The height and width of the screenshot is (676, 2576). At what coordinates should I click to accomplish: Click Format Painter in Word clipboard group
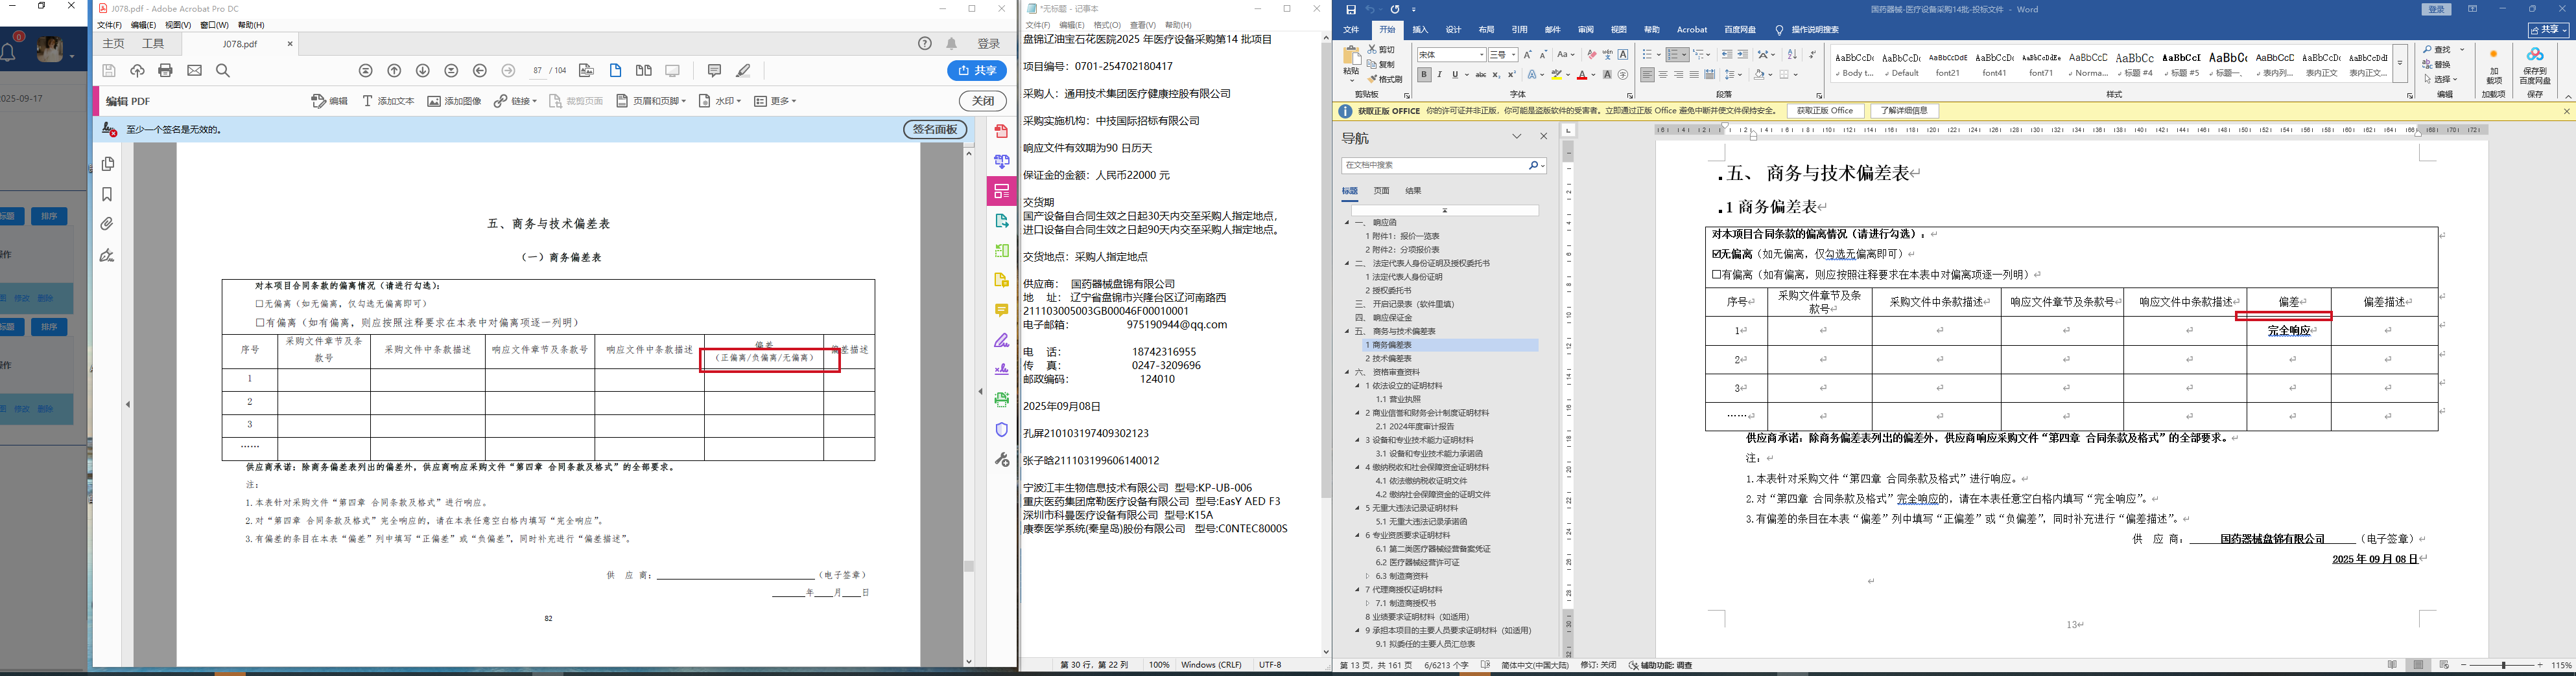pos(1384,80)
